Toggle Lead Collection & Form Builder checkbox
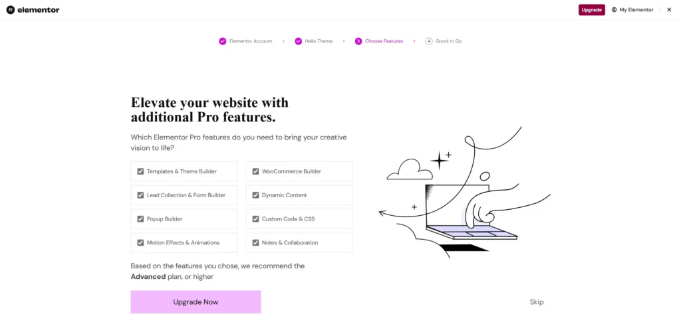Viewport: 681px width, 334px height. (140, 195)
